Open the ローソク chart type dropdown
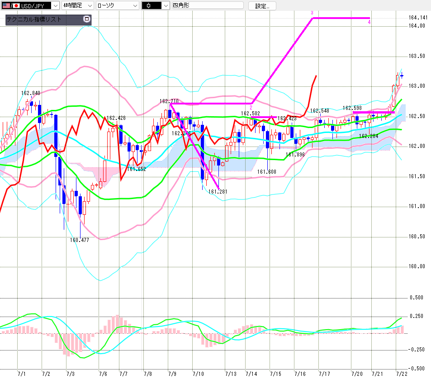The width and height of the screenshot is (431, 379). coord(118,5)
